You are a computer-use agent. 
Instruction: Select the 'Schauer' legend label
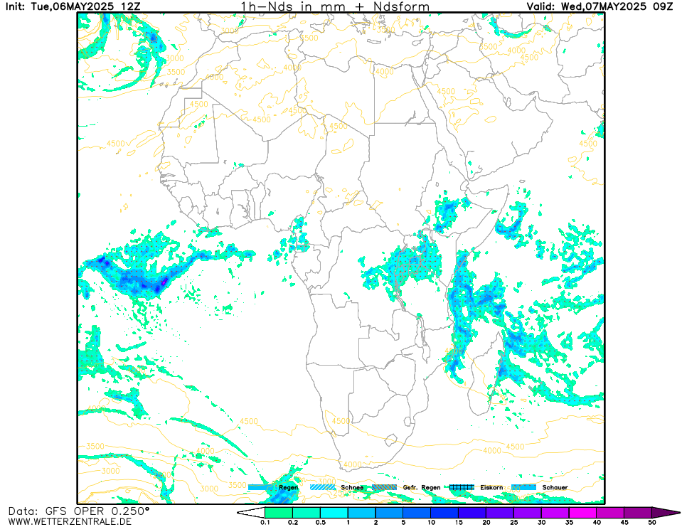[555, 487]
